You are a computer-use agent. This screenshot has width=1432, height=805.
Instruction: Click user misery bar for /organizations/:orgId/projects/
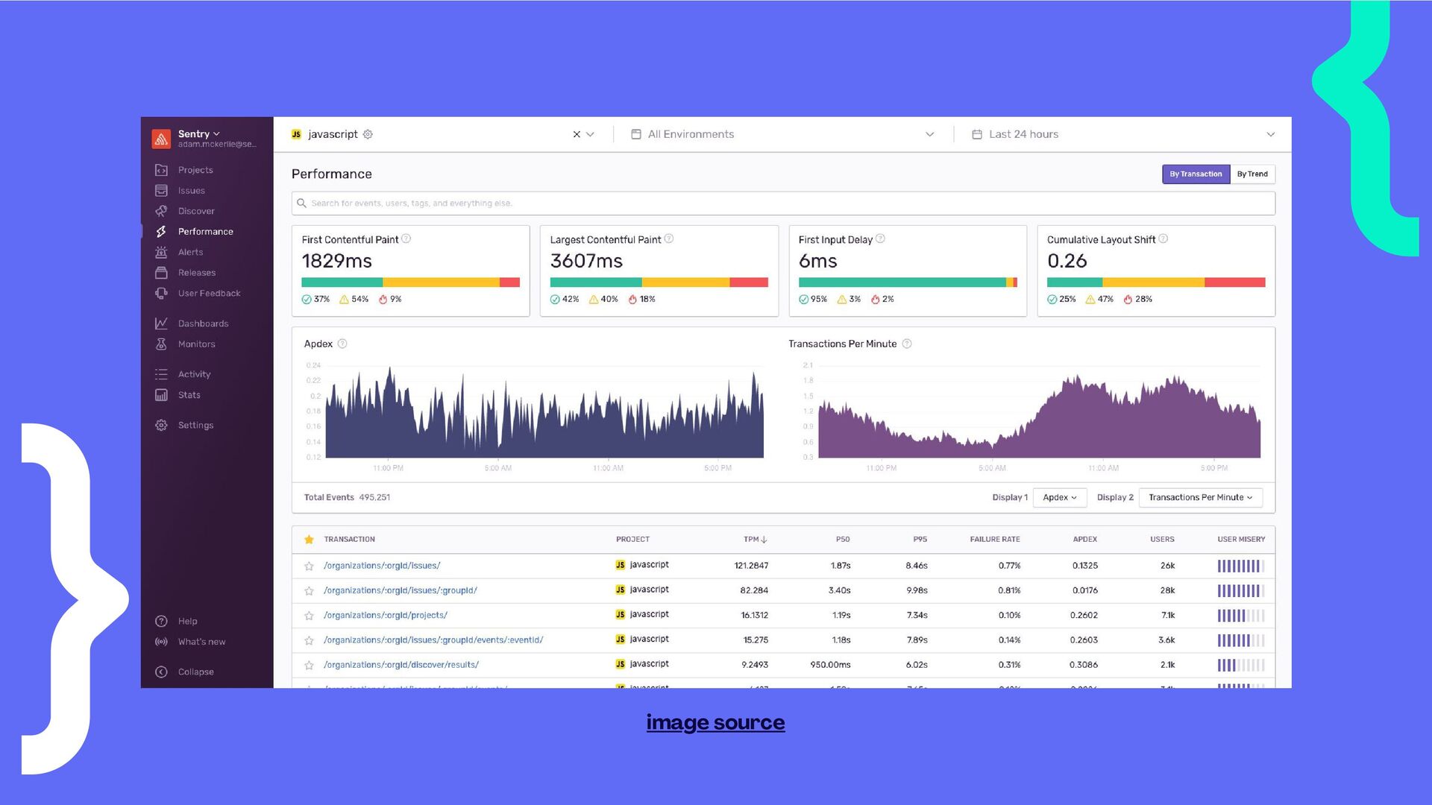tap(1241, 616)
